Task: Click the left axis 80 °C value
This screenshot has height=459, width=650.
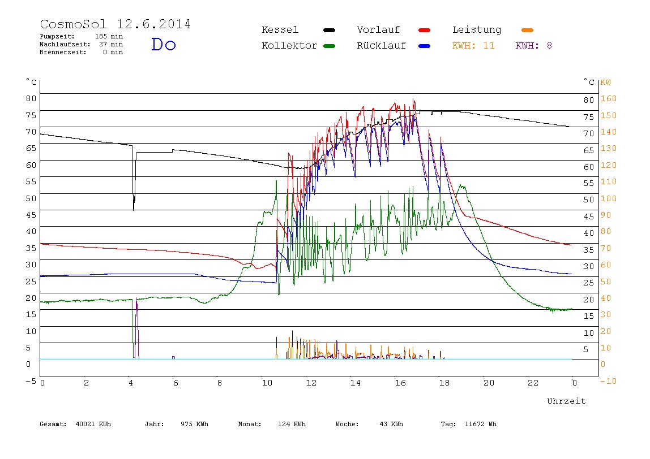Action: [x=31, y=98]
